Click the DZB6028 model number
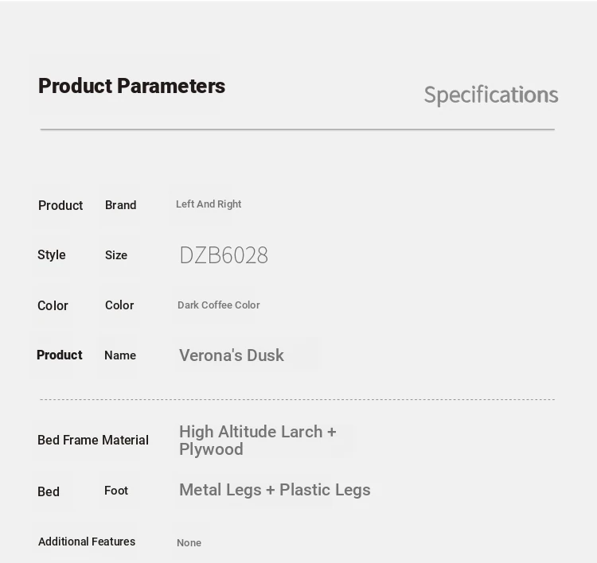597x563 pixels. [224, 255]
